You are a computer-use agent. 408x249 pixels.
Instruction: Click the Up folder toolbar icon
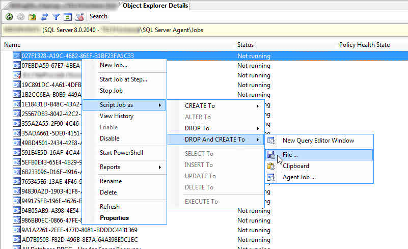tap(32, 17)
